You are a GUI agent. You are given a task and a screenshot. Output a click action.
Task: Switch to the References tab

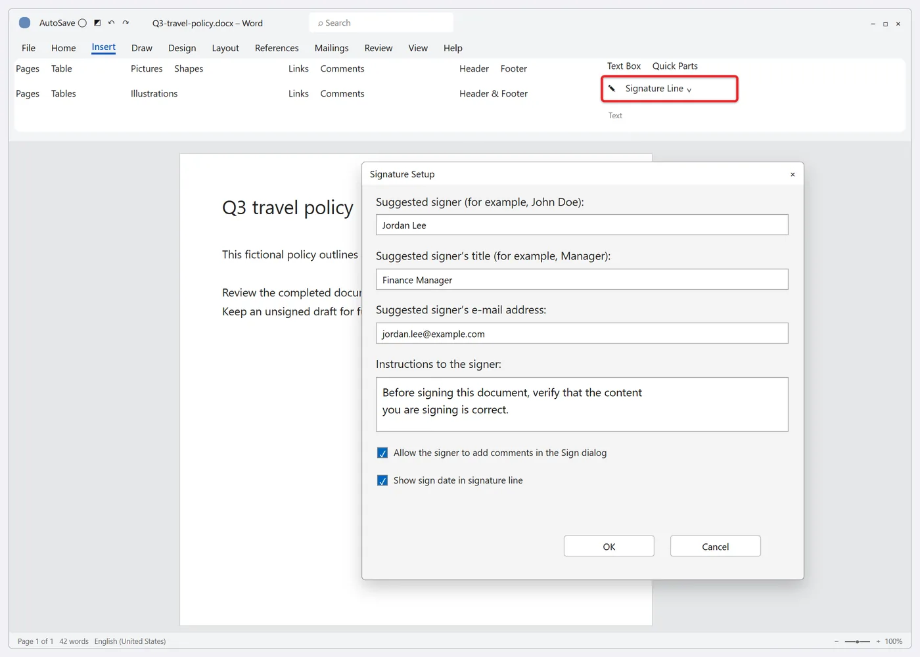[x=277, y=48]
